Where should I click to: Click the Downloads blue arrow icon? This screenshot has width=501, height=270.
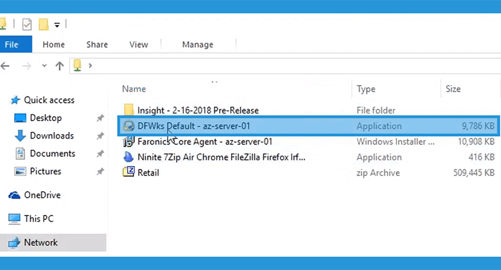[20, 135]
